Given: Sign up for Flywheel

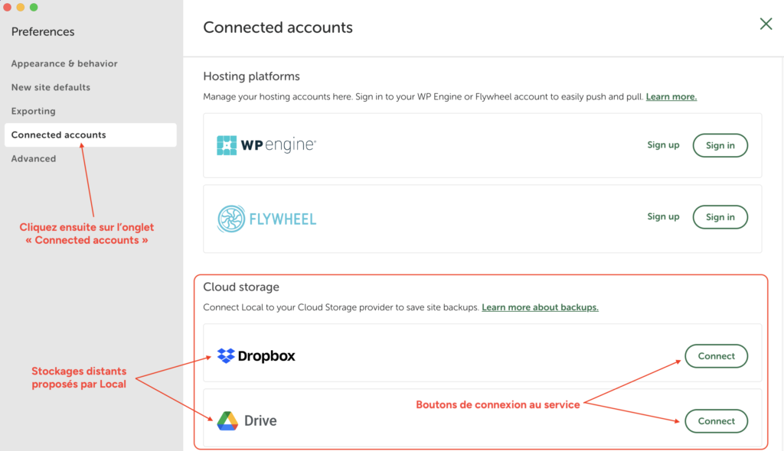Looking at the screenshot, I should (x=663, y=216).
